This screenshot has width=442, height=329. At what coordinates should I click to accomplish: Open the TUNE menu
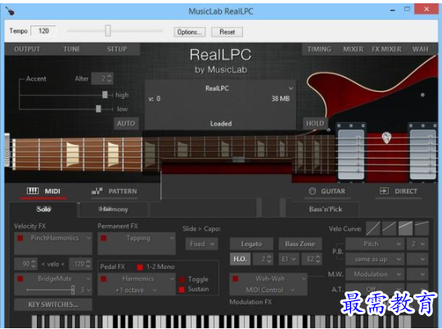tap(72, 49)
